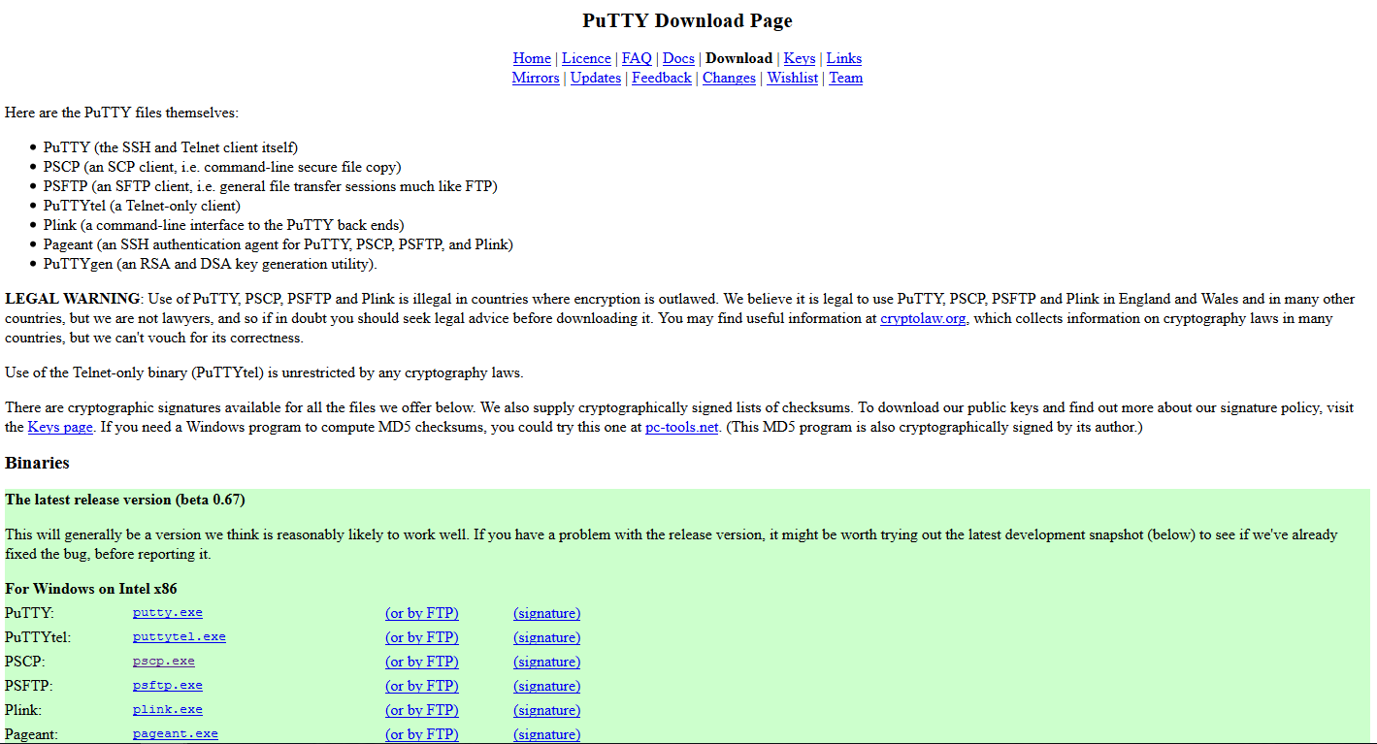1377x744 pixels.
Task: Open the Feedback link
Action: 662,78
